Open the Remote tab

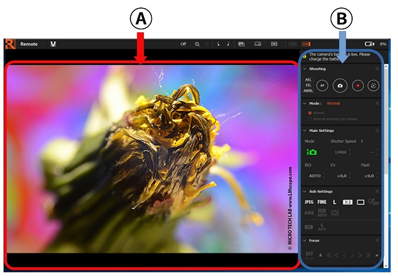[29, 44]
